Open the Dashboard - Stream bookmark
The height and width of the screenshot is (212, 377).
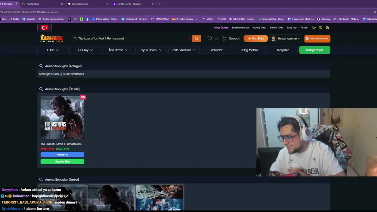(x=134, y=19)
